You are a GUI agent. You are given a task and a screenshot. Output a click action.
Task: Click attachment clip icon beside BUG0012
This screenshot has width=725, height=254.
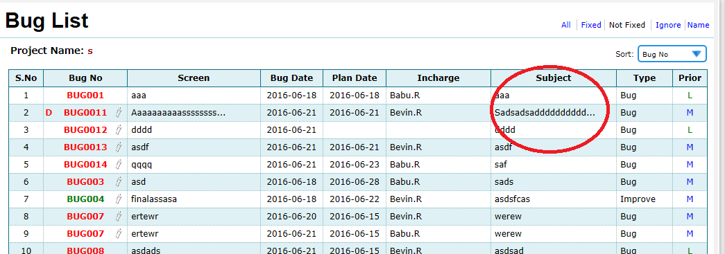(x=119, y=130)
